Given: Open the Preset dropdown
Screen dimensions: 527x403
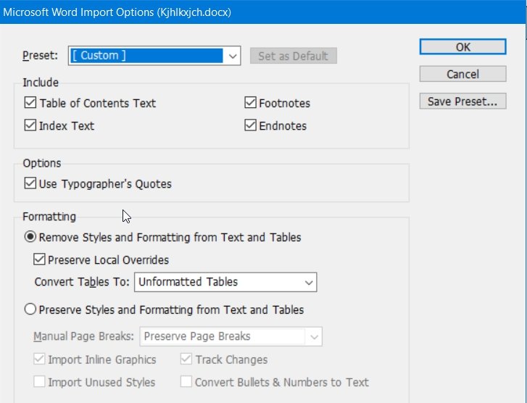Looking at the screenshot, I should click(232, 56).
